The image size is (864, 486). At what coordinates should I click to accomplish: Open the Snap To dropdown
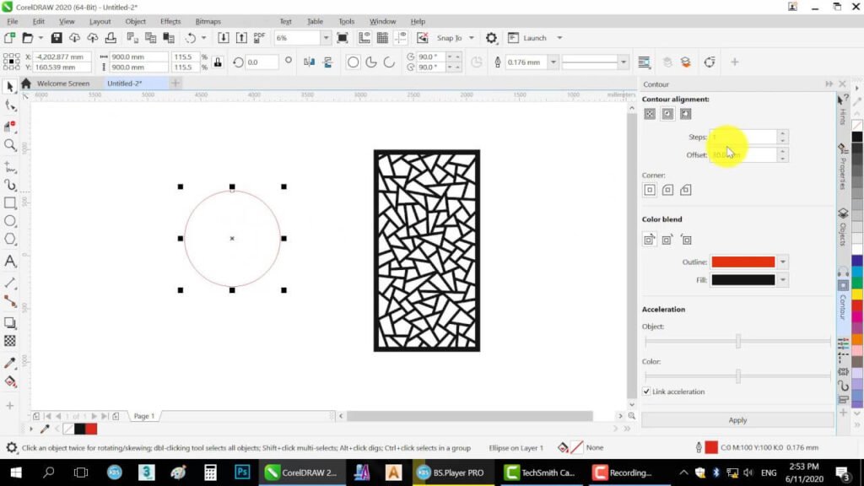(471, 38)
